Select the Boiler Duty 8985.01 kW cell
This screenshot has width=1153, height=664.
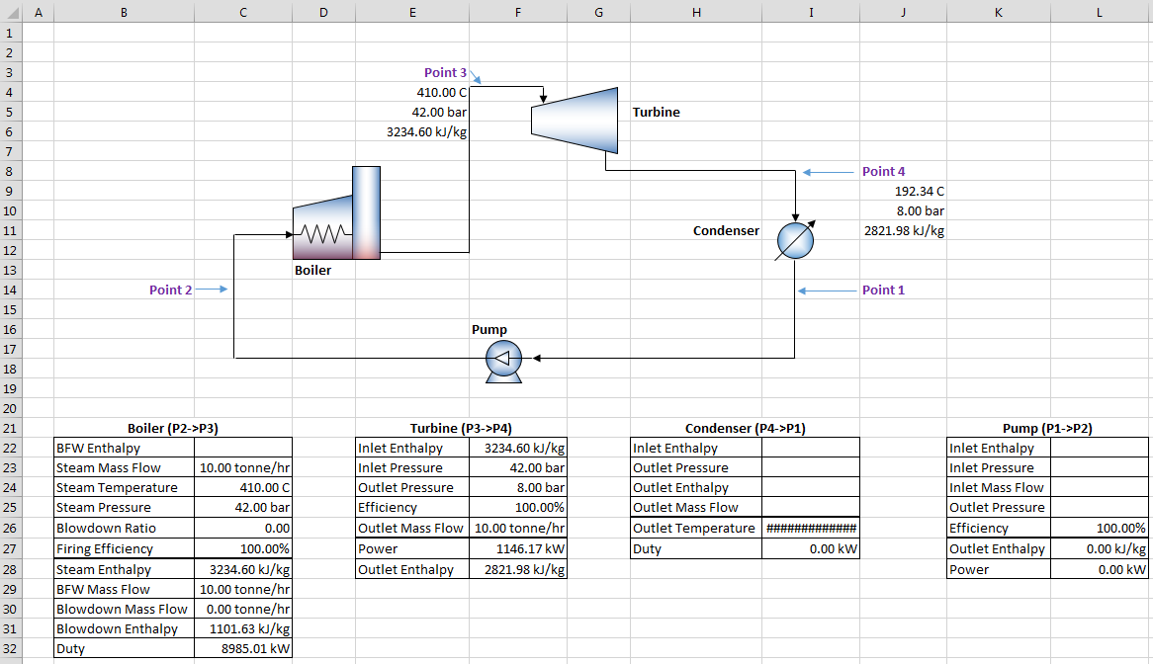pos(243,648)
